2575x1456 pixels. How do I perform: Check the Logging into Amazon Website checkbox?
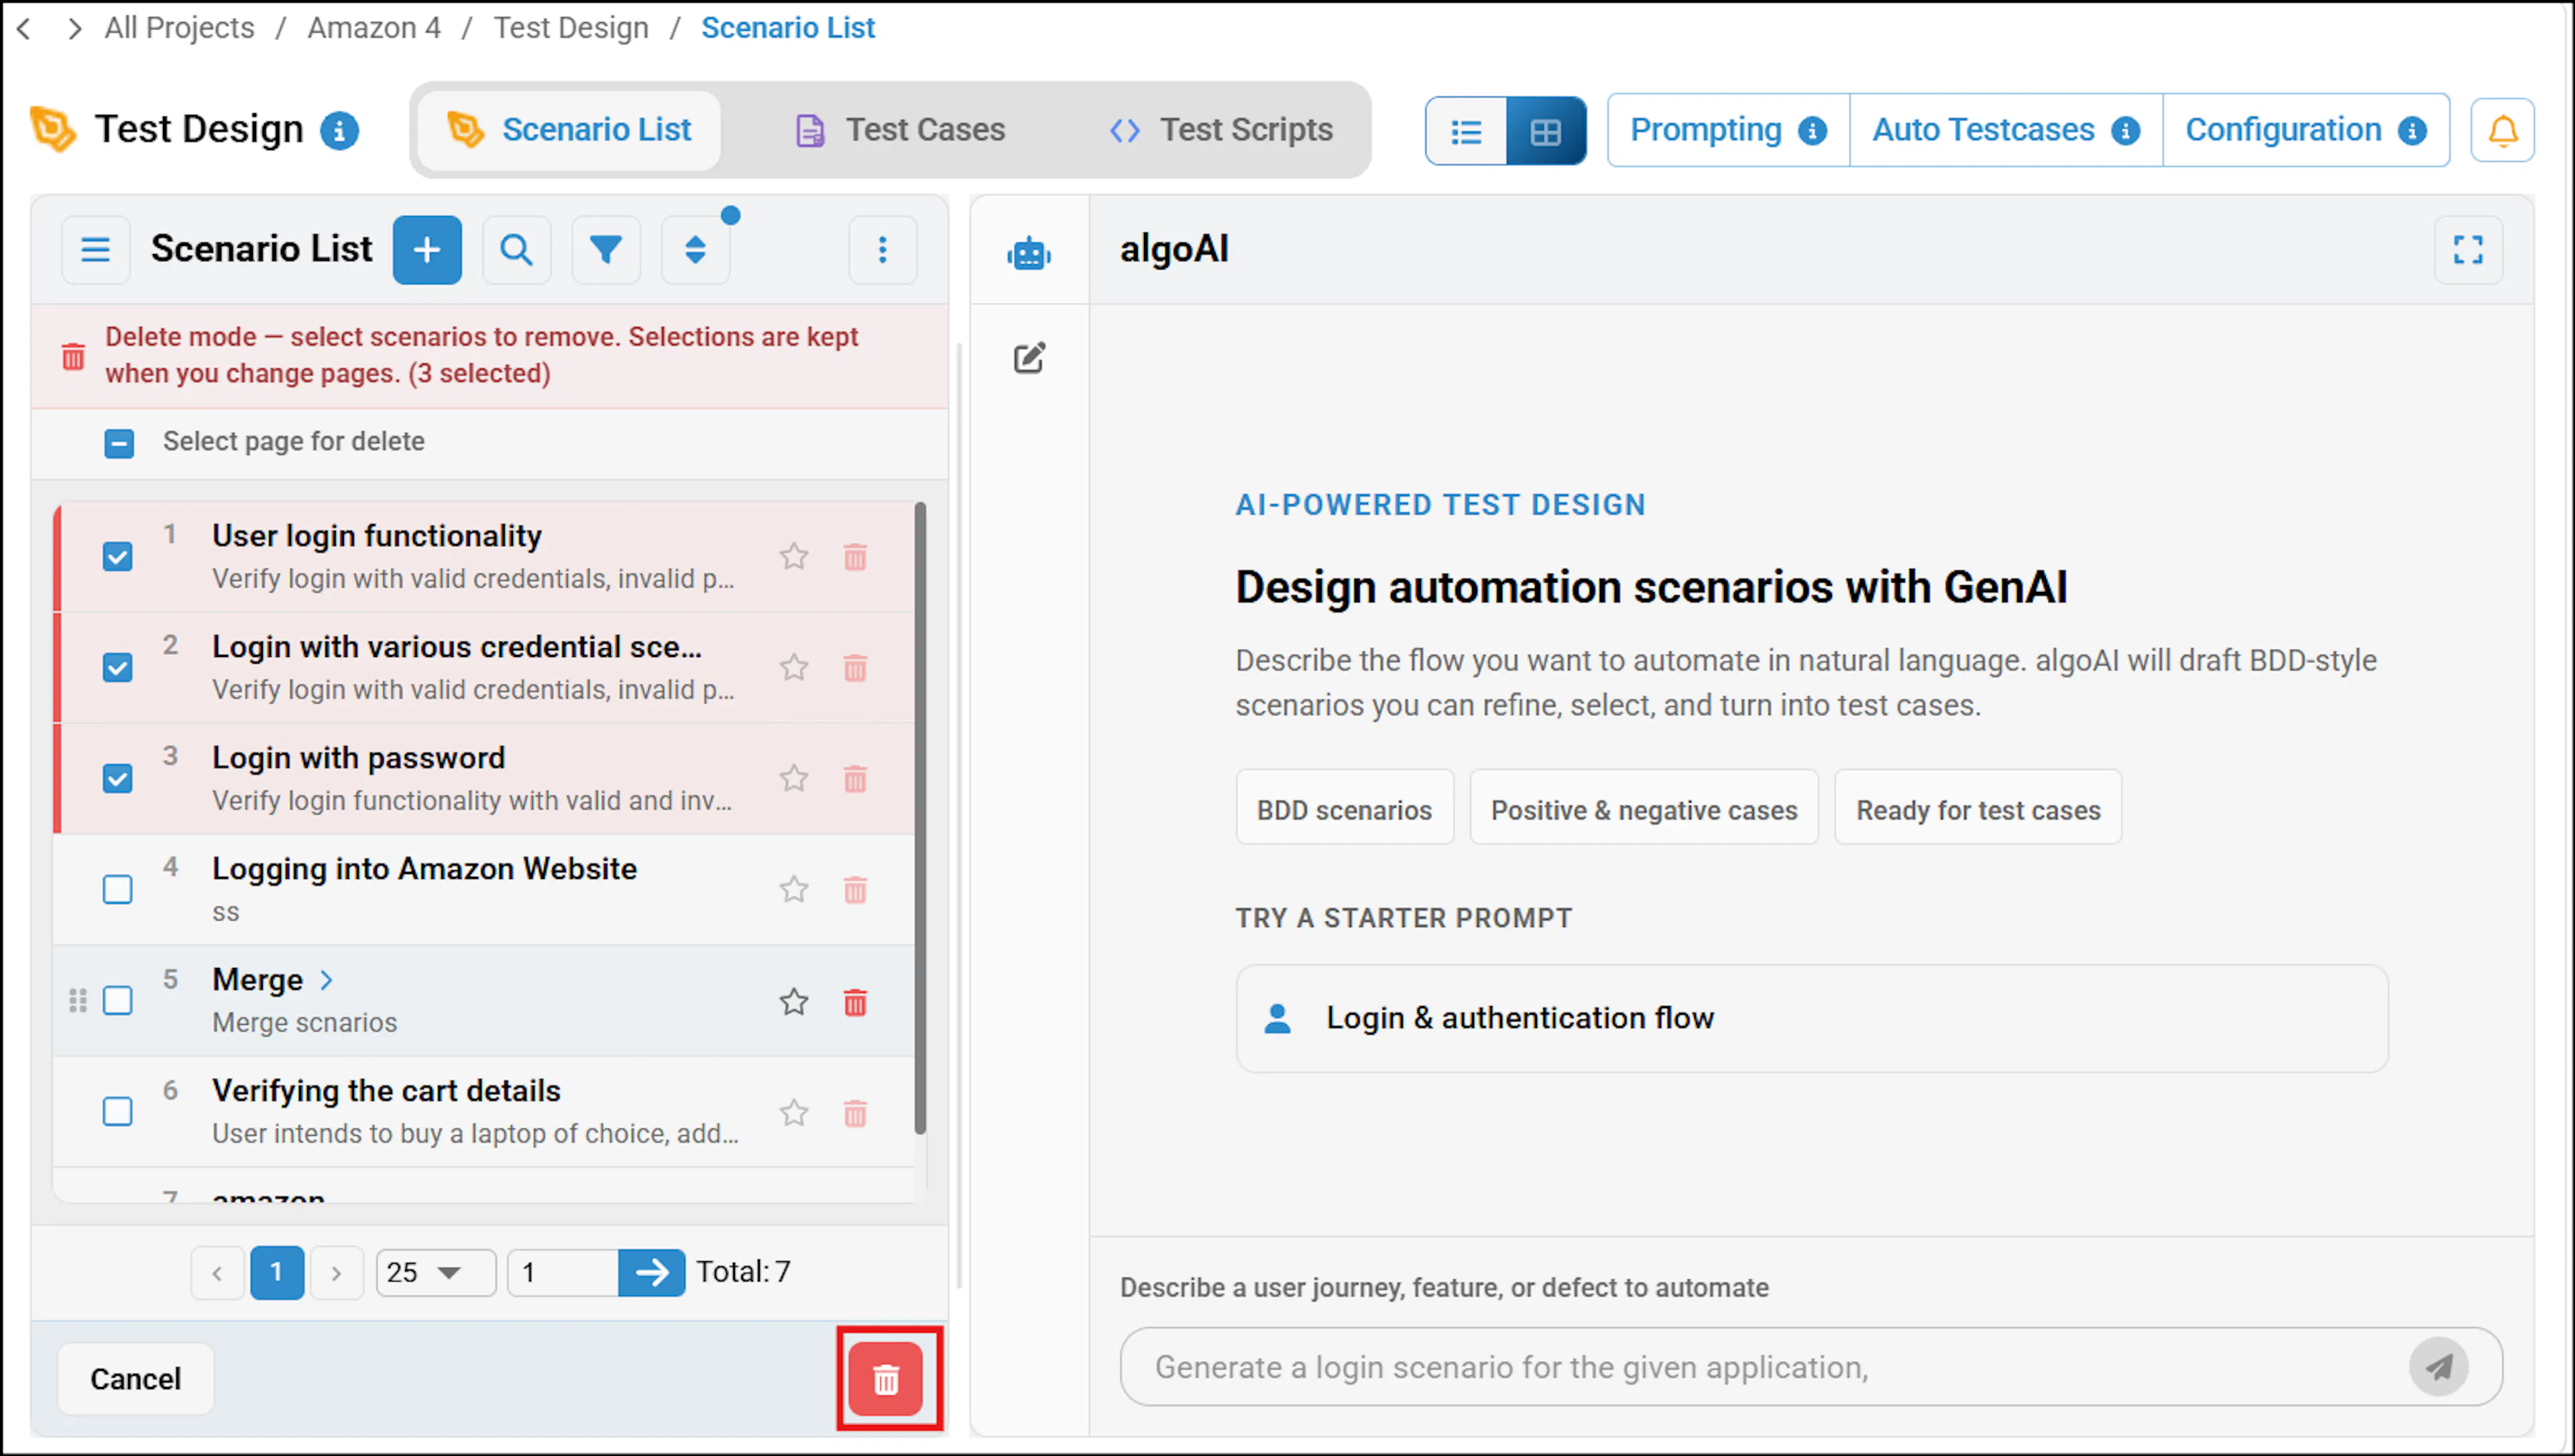(118, 889)
